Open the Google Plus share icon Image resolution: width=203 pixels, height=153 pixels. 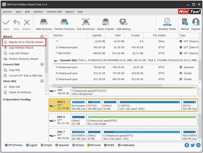click(198, 145)
